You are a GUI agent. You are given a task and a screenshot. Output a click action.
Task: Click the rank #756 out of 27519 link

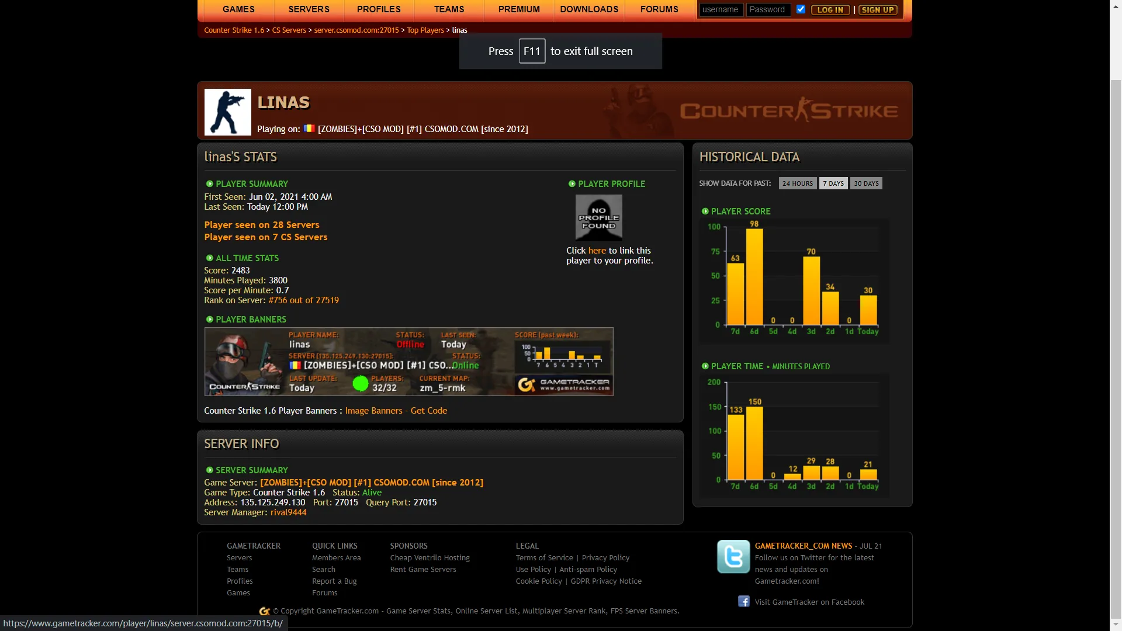point(304,300)
